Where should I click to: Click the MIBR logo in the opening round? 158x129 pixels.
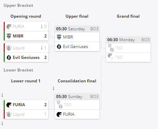pyautogui.click(x=9, y=36)
